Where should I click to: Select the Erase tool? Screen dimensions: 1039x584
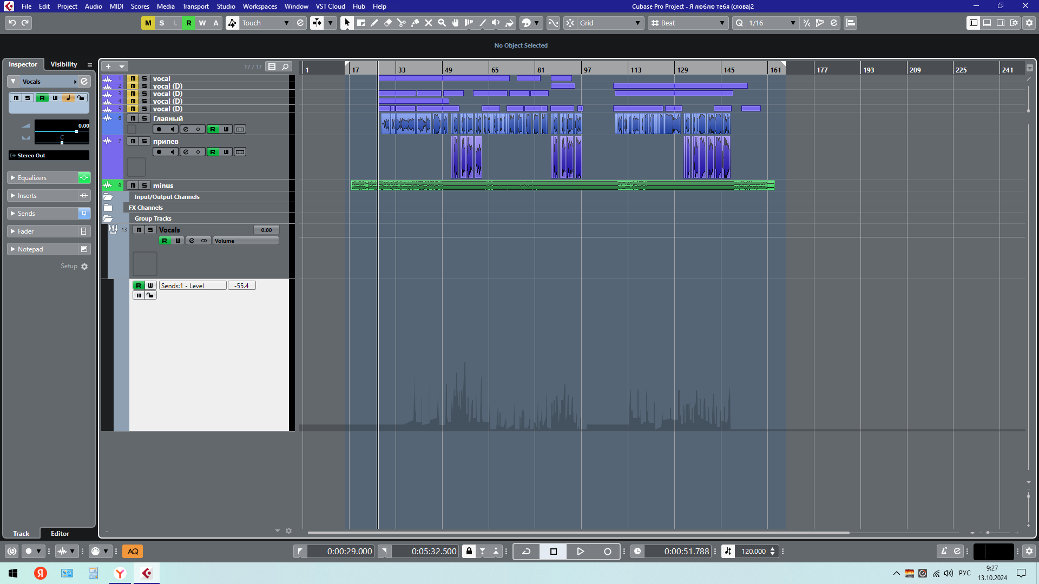[388, 23]
